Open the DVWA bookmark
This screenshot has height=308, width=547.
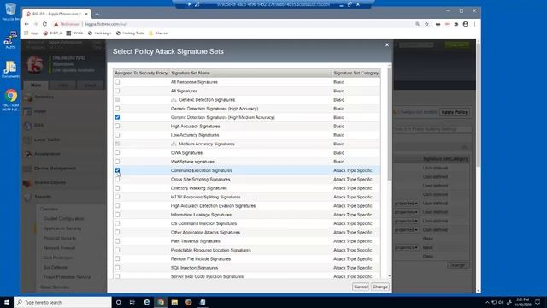coord(74,33)
